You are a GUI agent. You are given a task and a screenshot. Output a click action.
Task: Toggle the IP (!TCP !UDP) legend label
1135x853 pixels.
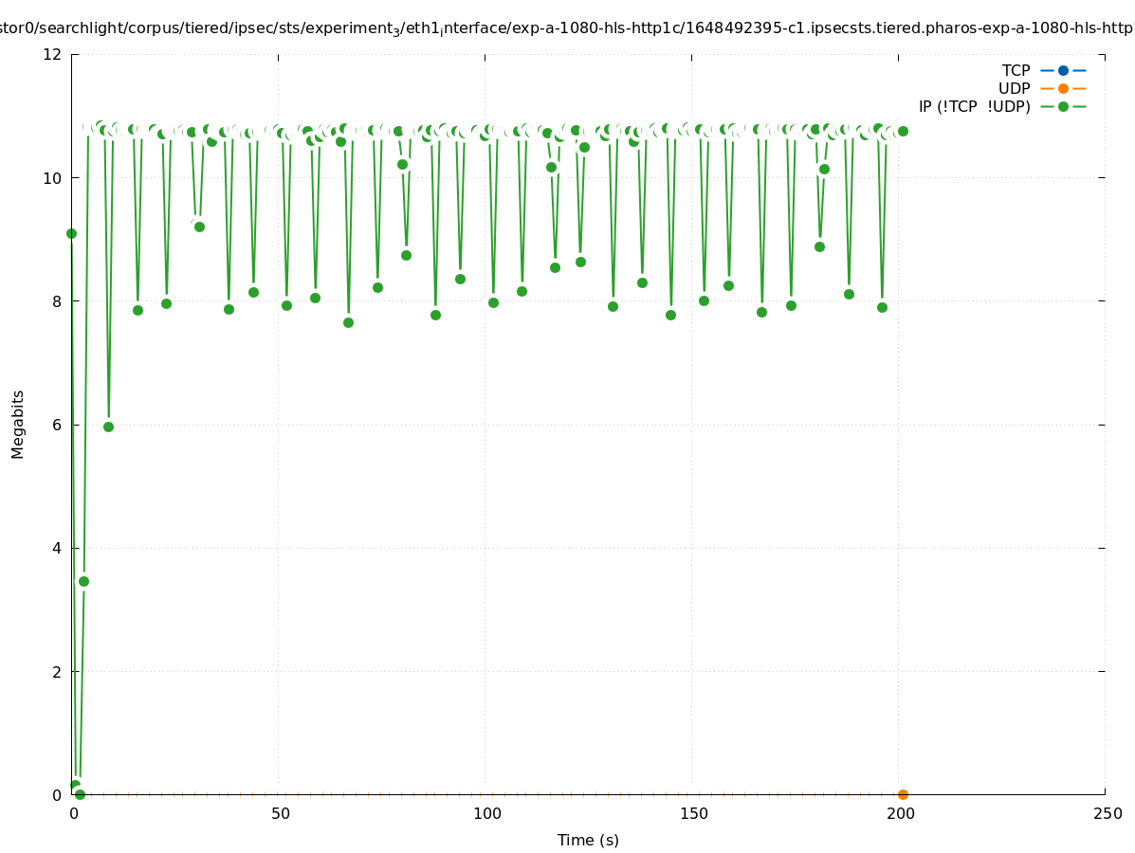tap(974, 106)
